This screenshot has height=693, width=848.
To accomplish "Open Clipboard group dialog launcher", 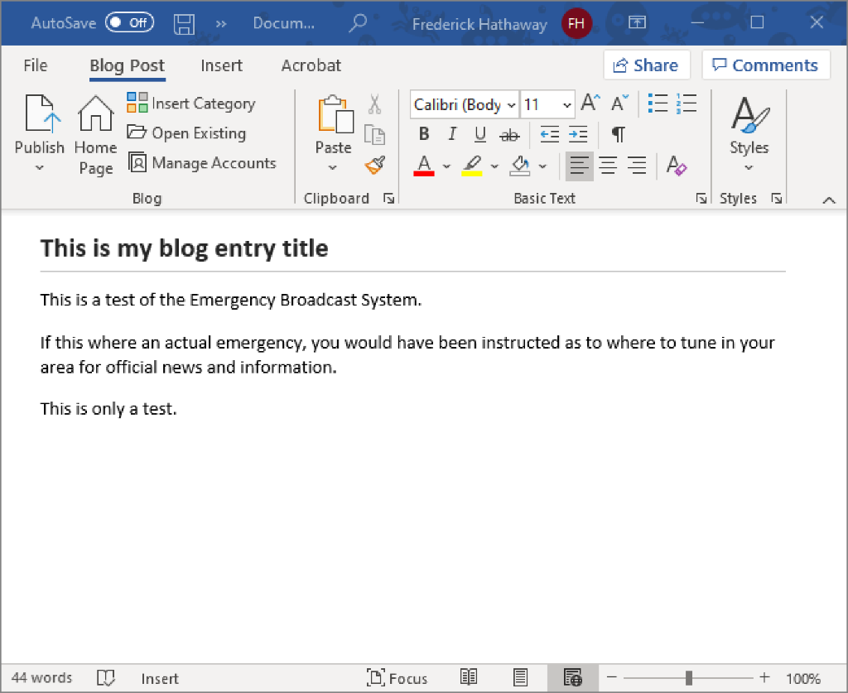I will tap(388, 199).
